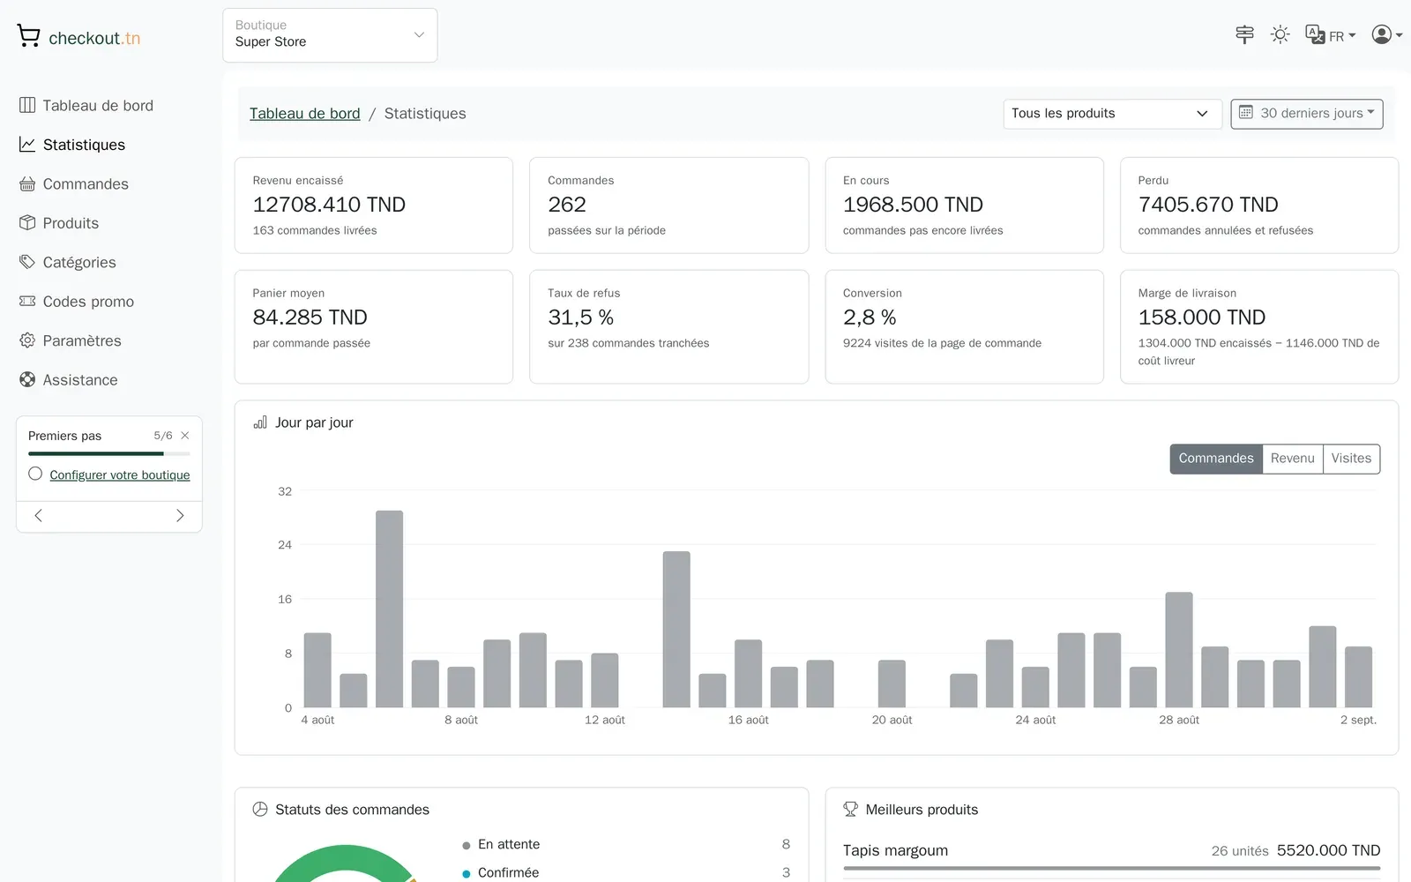1411x882 pixels.
Task: Go to previous Premiers pas step
Action: [x=38, y=516]
